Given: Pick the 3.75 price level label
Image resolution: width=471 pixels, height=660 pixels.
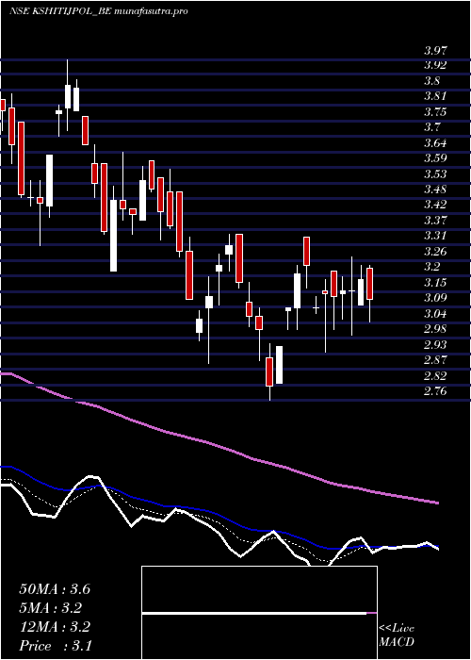Looking at the screenshot, I should coord(435,112).
